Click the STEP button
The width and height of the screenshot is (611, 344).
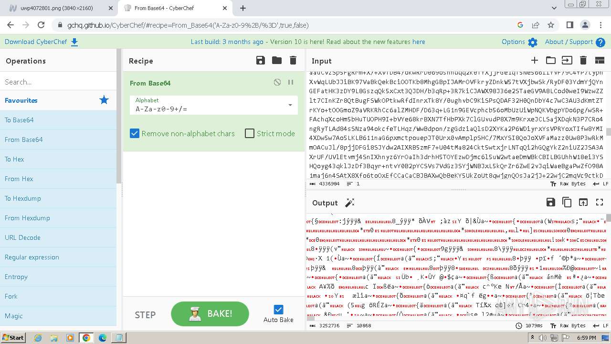coord(145,314)
